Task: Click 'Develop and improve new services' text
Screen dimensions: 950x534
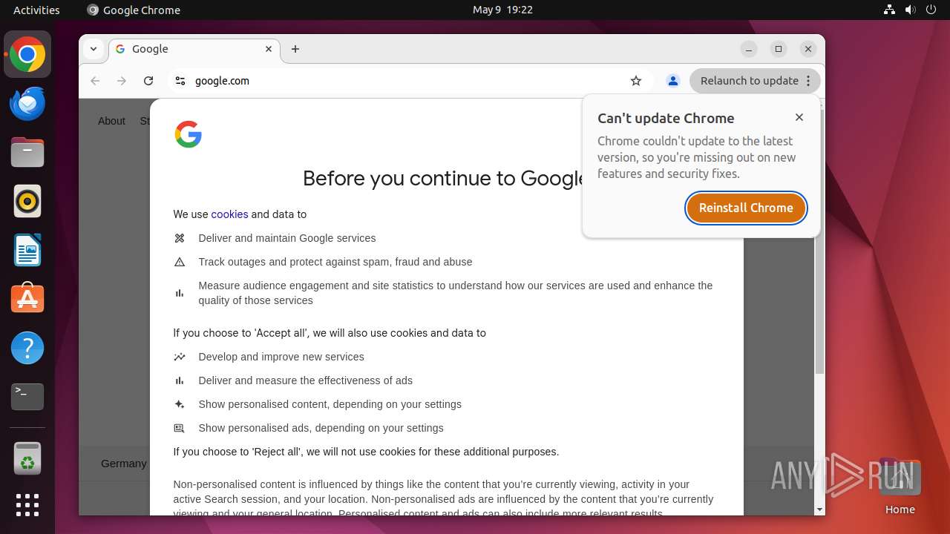Action: 281,357
